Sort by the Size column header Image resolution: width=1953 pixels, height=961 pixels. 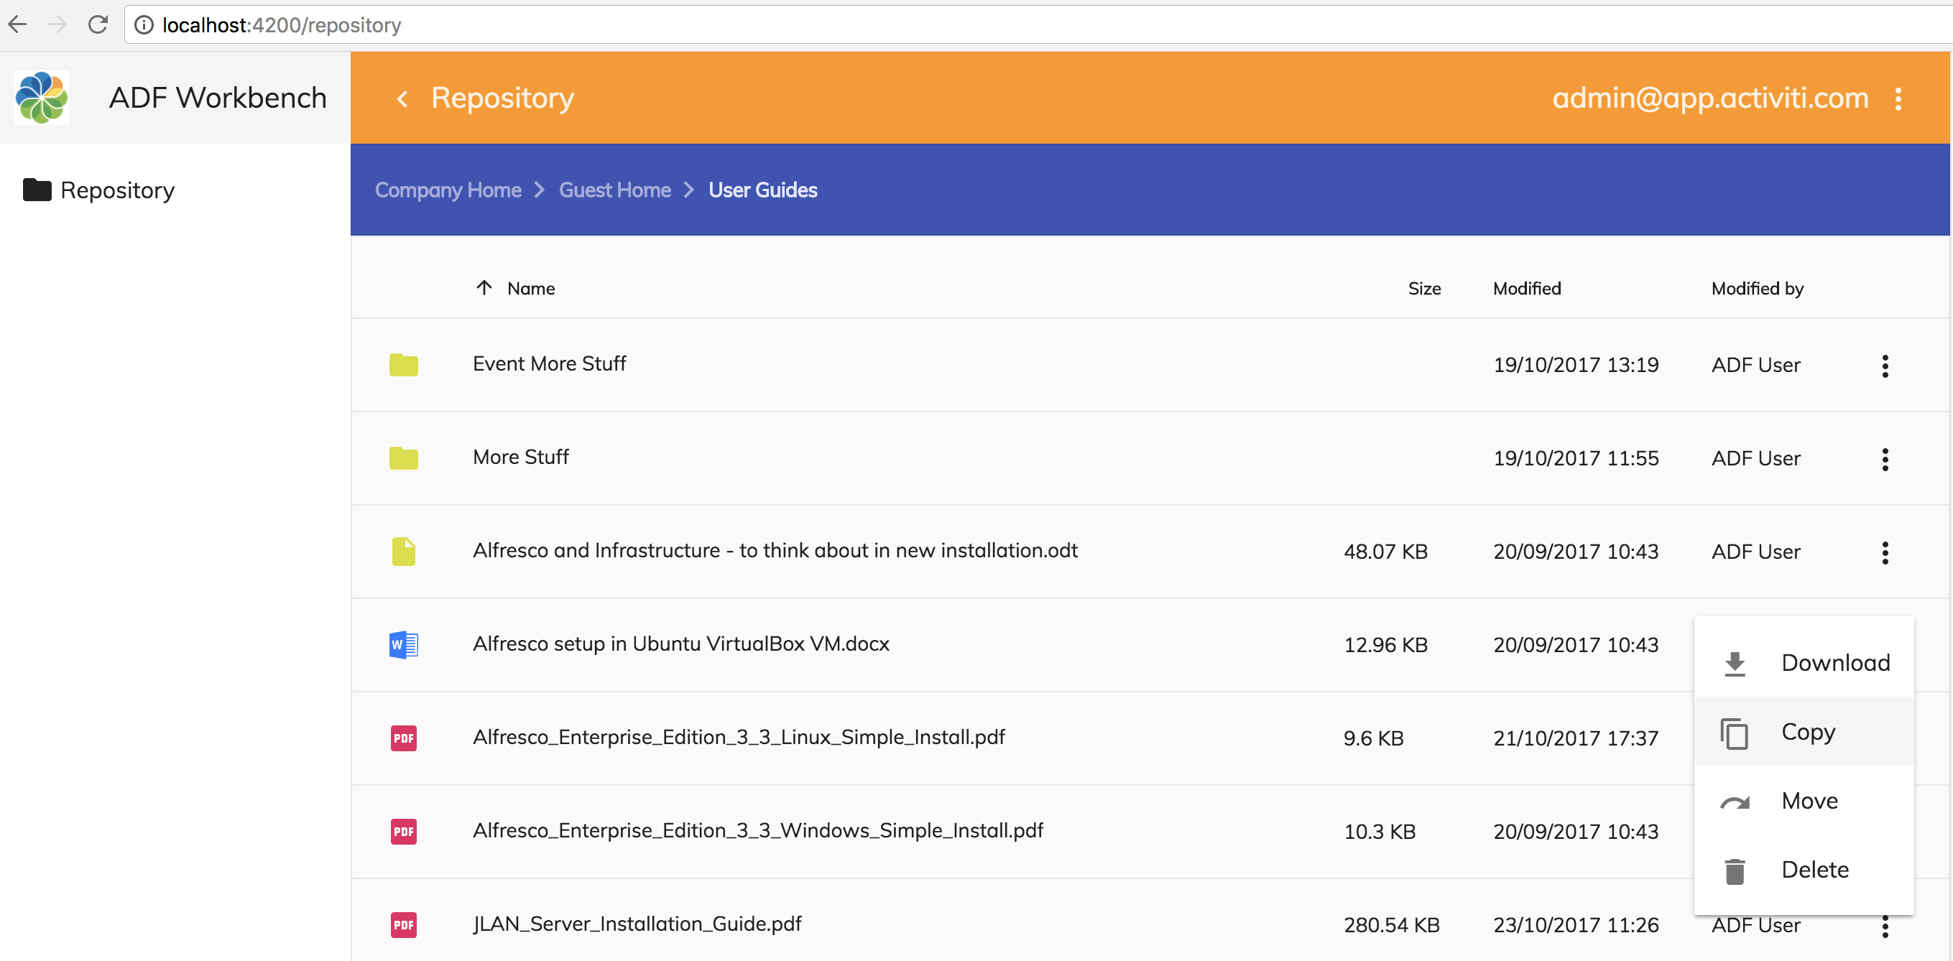click(1424, 288)
